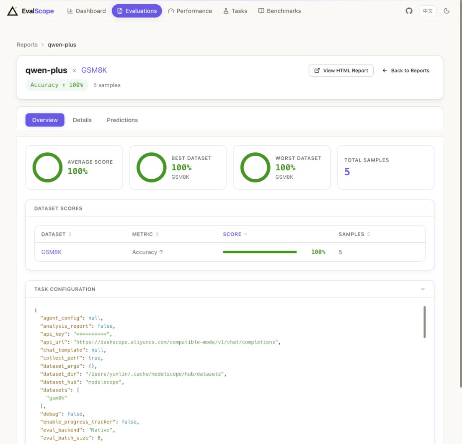
Task: Sort table by Samples column
Action: coord(354,234)
